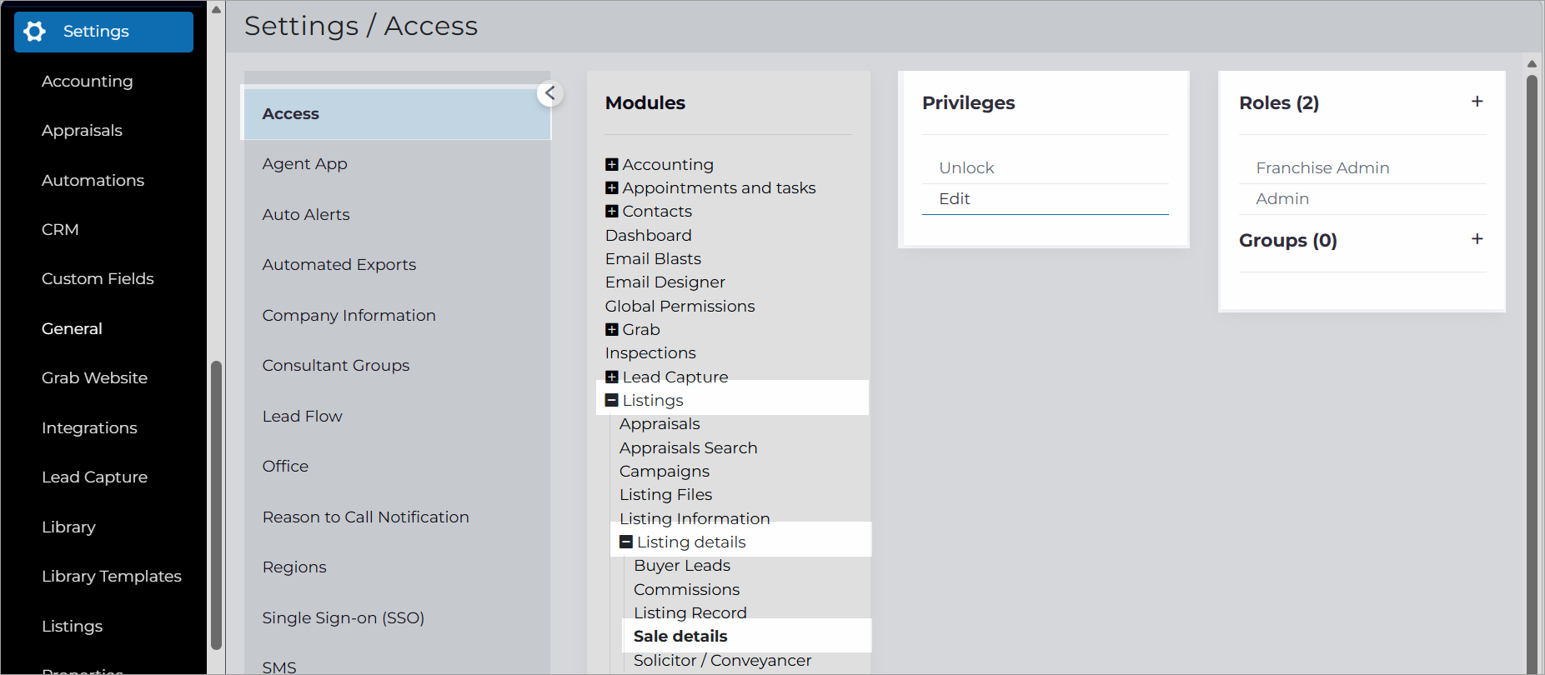Select the Email Blasts module

[x=653, y=259]
